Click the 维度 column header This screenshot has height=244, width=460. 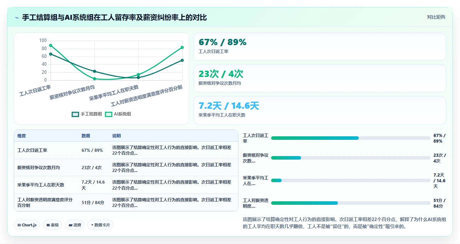click(22, 136)
